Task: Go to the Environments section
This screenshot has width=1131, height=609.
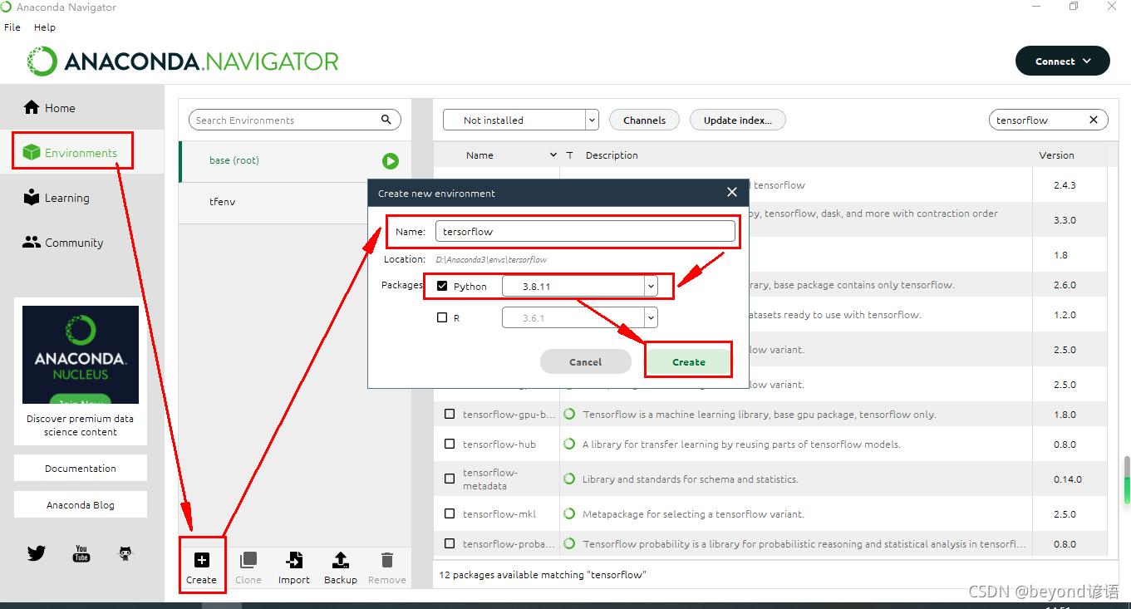Action: tap(71, 153)
